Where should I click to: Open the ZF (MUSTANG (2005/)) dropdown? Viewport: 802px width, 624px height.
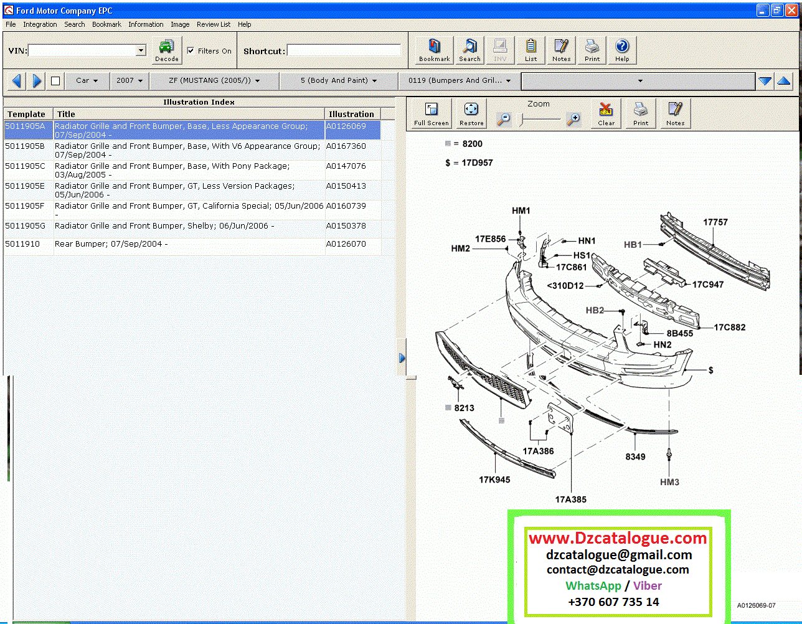point(214,80)
